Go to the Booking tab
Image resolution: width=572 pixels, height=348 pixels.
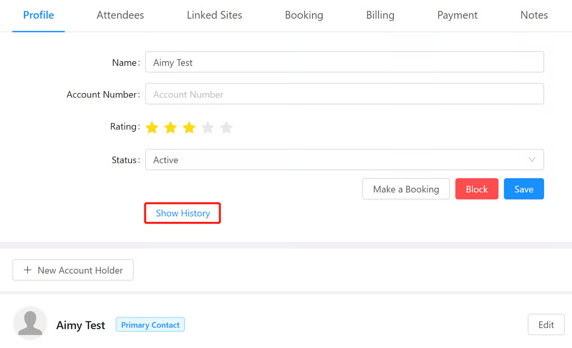(x=304, y=15)
